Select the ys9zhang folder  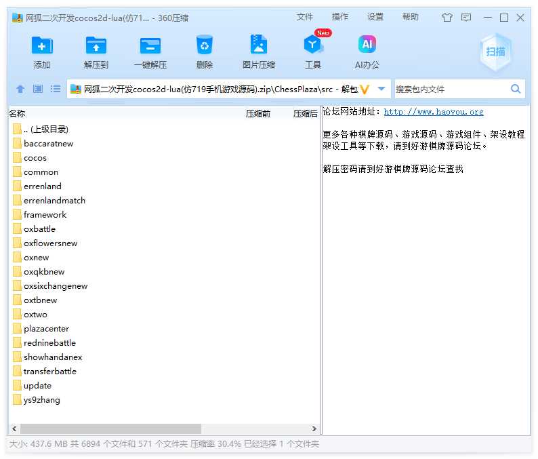coord(37,400)
